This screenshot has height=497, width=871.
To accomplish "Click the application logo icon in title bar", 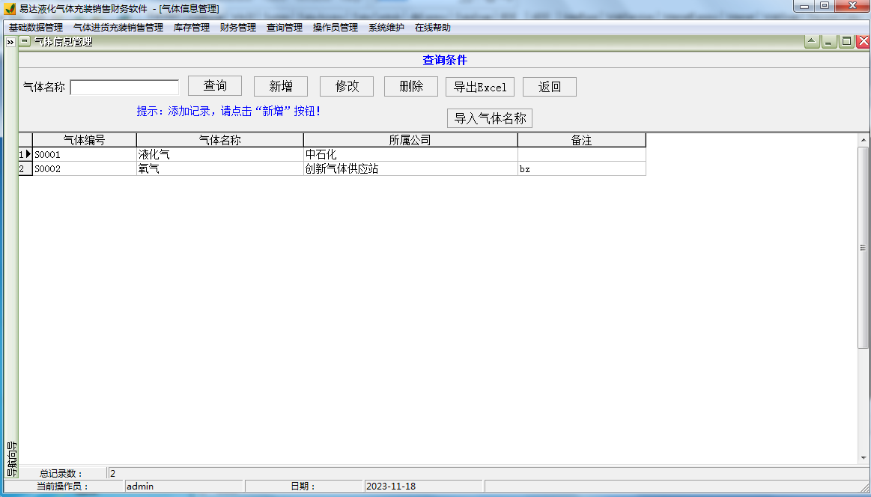I will tap(10, 9).
